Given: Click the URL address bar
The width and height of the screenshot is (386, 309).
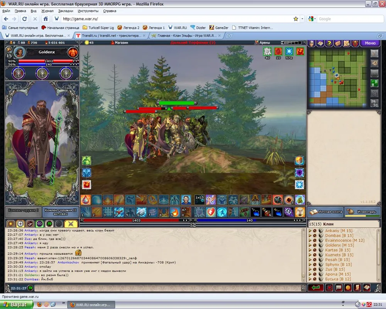Looking at the screenshot, I should [174, 19].
